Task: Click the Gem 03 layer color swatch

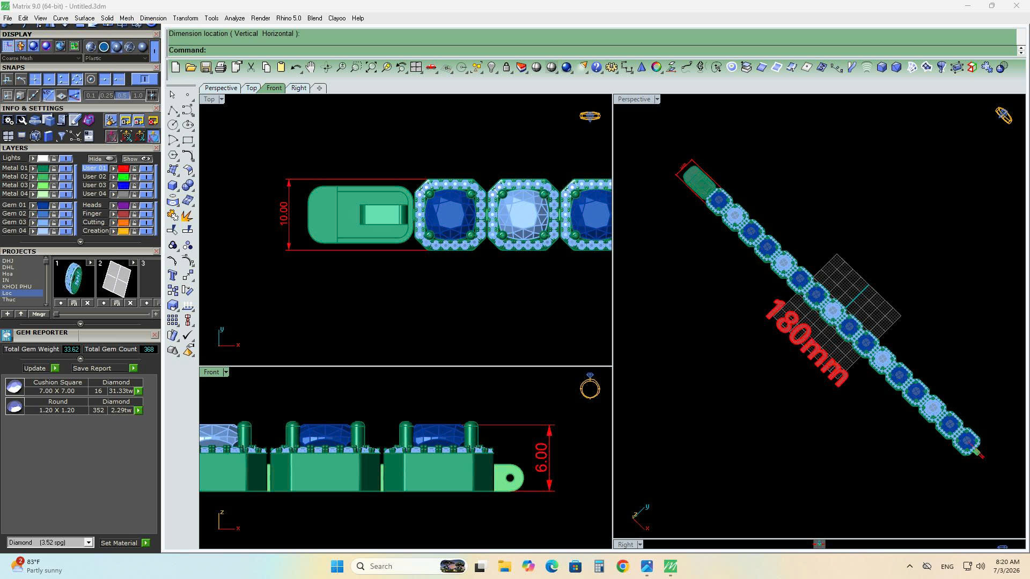Action: [x=42, y=222]
